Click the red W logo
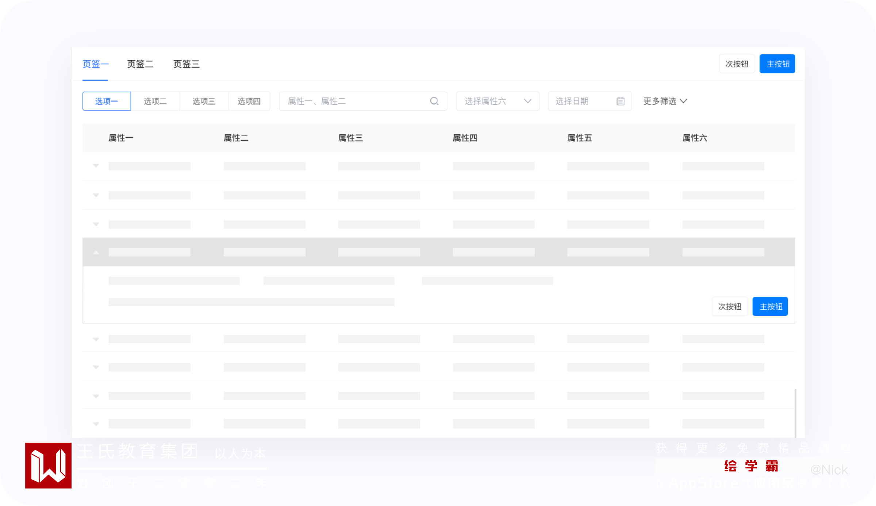Image resolution: width=876 pixels, height=506 pixels. 48,465
